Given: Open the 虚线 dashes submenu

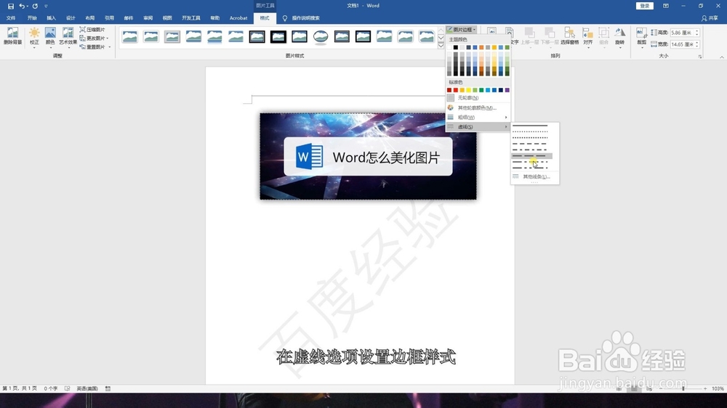Looking at the screenshot, I should tap(478, 126).
